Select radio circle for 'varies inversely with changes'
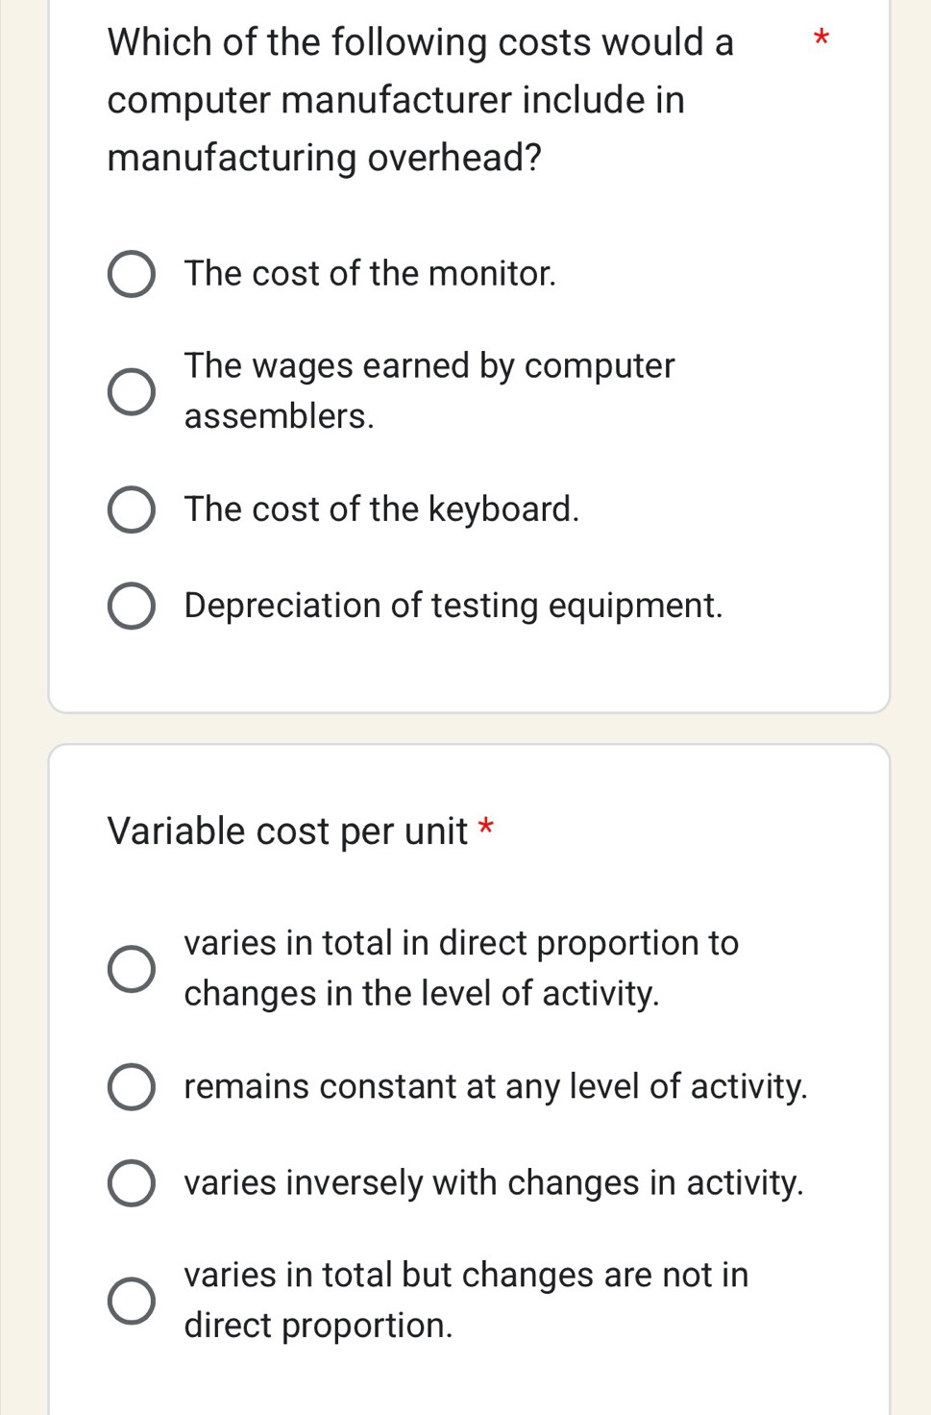This screenshot has width=931, height=1415. click(x=131, y=1183)
